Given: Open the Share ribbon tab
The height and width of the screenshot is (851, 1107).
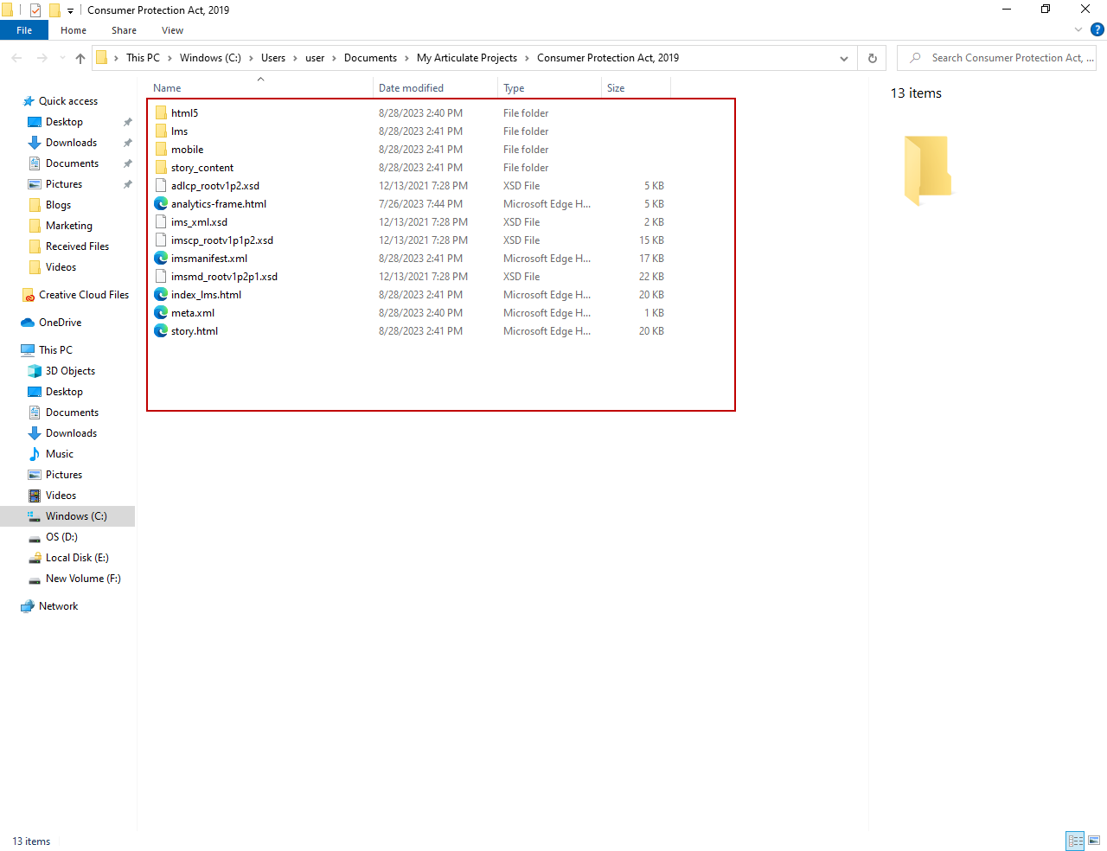Looking at the screenshot, I should pos(124,30).
